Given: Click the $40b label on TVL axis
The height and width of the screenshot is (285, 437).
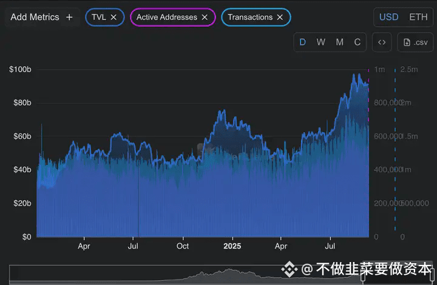Looking at the screenshot, I should tap(22, 170).
